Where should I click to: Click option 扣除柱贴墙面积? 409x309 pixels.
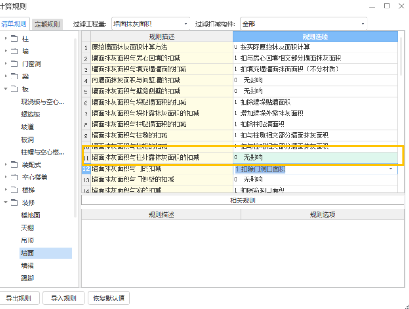tap(315, 124)
